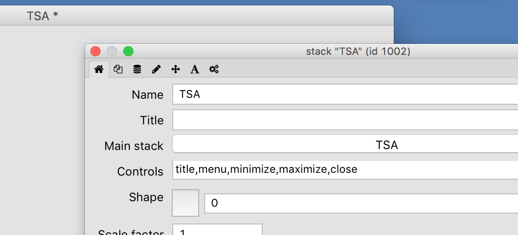Viewport: 518px width, 235px height.
Task: Open the home (Basic) properties tab
Action: [99, 69]
